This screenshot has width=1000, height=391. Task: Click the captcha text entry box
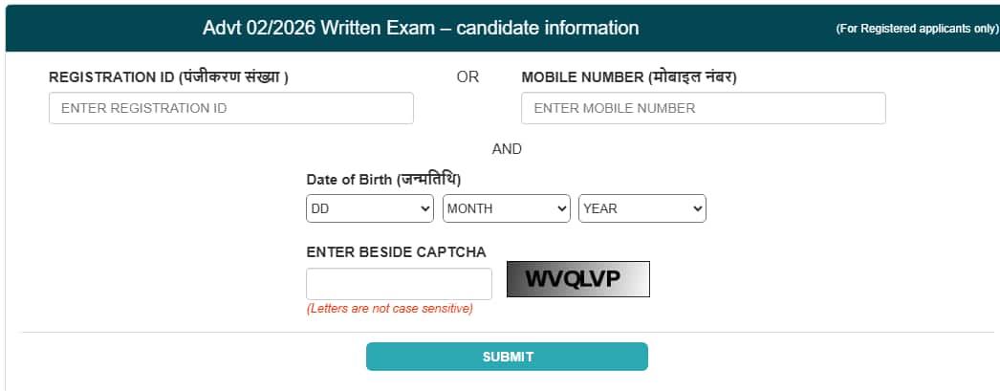[x=400, y=284]
